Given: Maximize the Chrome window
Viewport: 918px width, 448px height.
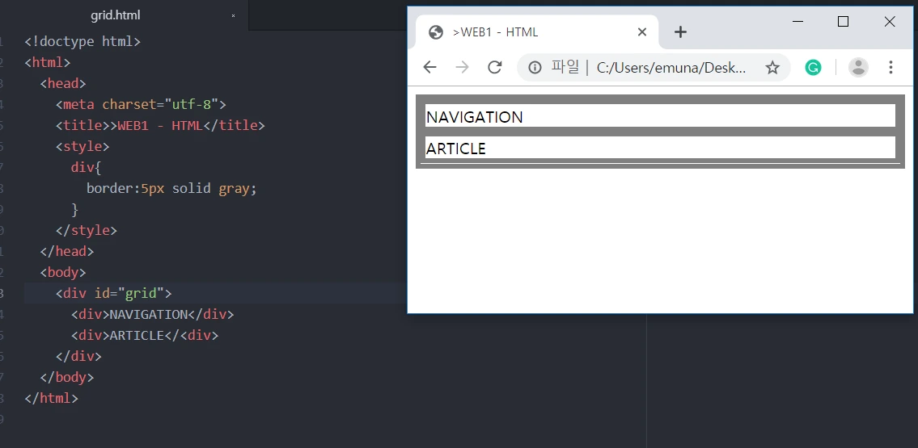Looking at the screenshot, I should coord(843,22).
